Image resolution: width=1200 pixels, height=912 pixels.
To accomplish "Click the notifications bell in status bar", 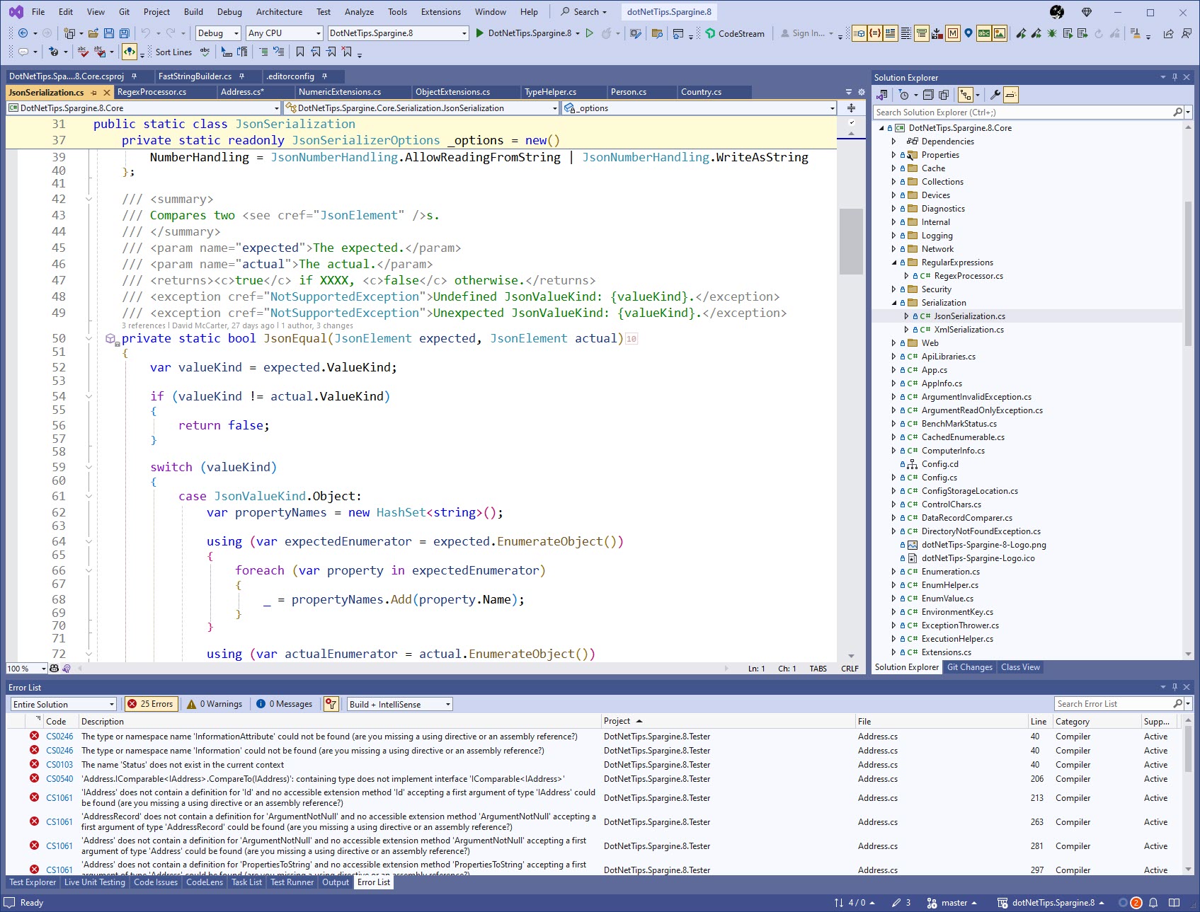I will [x=1153, y=903].
